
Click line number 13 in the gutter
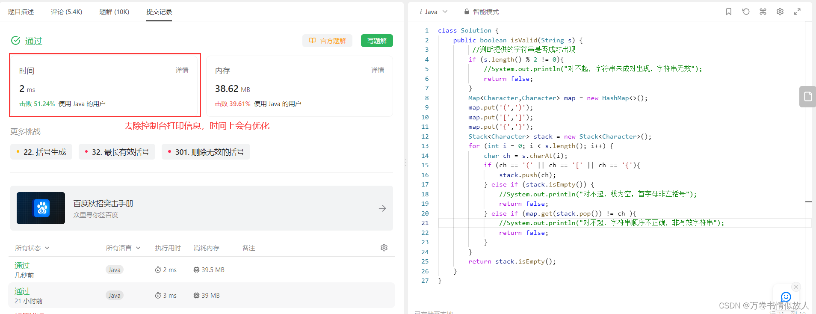click(x=425, y=146)
